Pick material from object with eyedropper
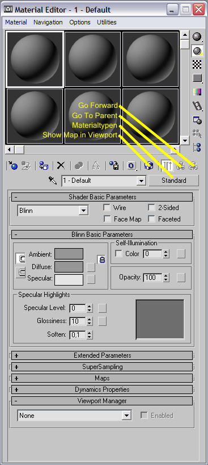Viewport: 208px width, 465px height. pyautogui.click(x=53, y=181)
